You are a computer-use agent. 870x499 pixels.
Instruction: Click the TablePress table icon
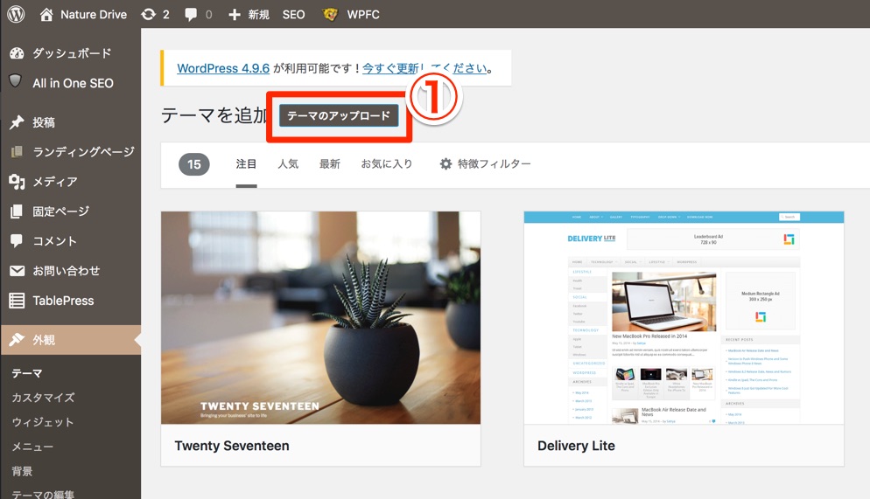coord(17,300)
